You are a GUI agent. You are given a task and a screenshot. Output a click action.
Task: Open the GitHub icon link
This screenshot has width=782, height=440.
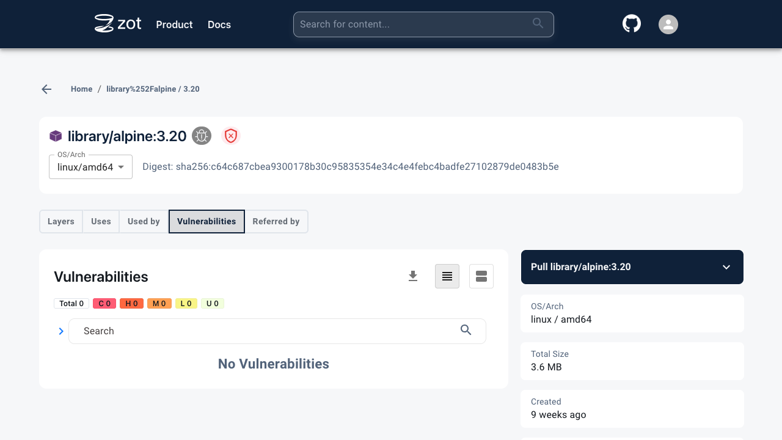(x=632, y=24)
